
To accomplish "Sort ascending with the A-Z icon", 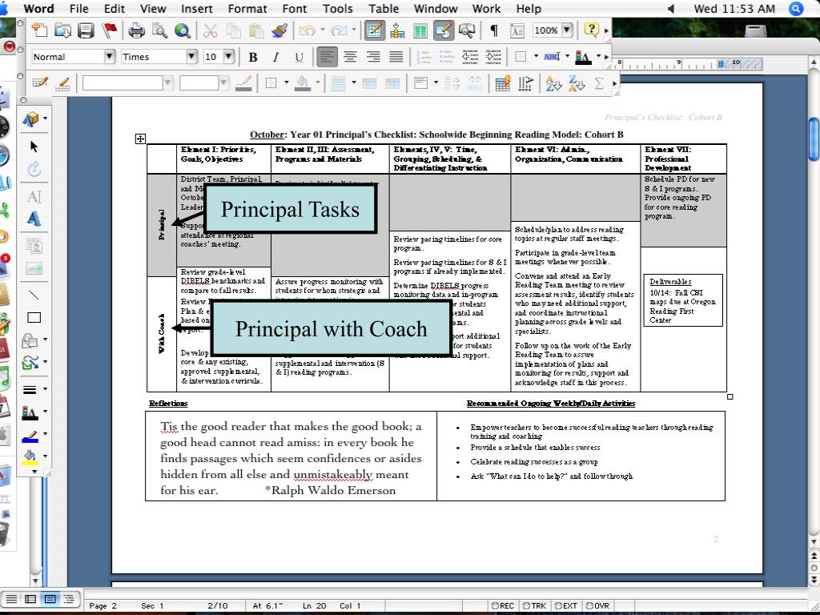I will click(x=553, y=83).
